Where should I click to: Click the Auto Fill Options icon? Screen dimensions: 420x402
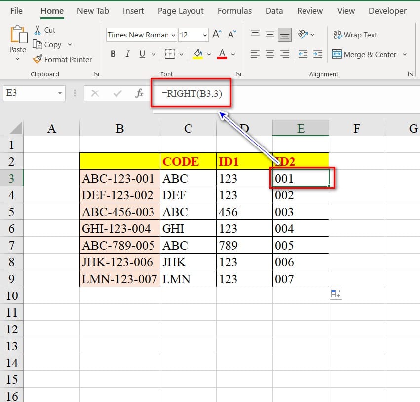click(x=336, y=294)
